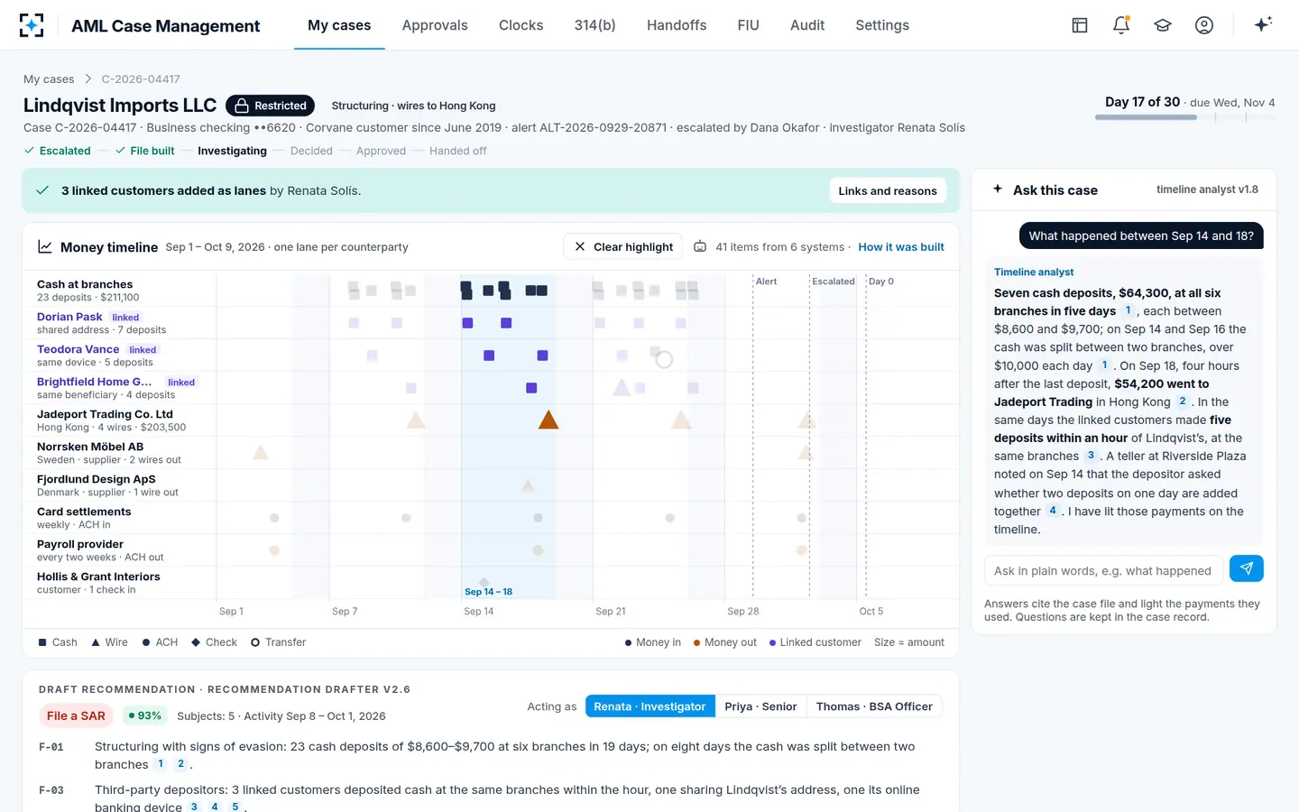Click the Day 17 of 30 progress bar
This screenshot has height=812, width=1299.
click(1185, 117)
